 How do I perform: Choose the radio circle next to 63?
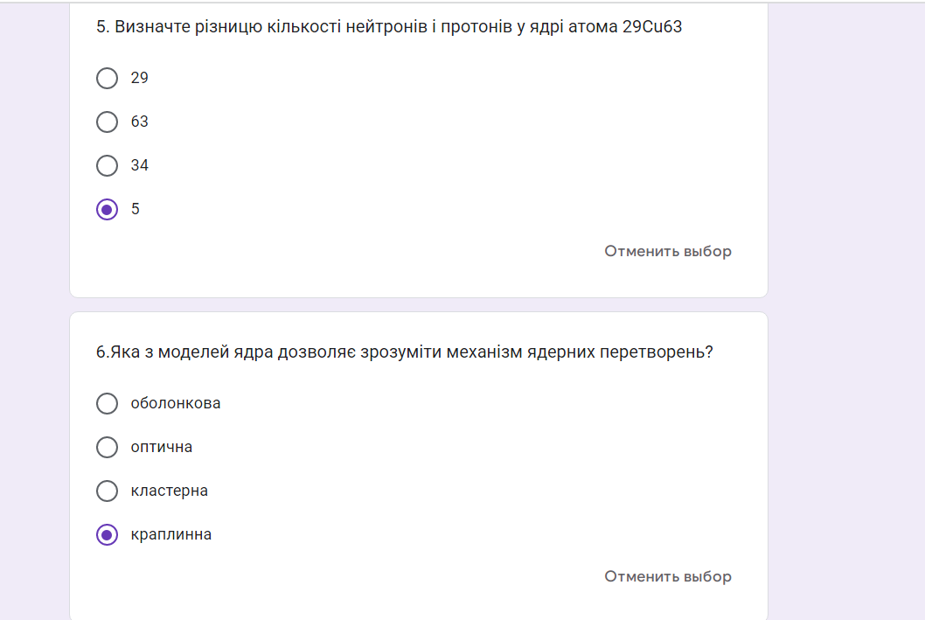(x=107, y=122)
